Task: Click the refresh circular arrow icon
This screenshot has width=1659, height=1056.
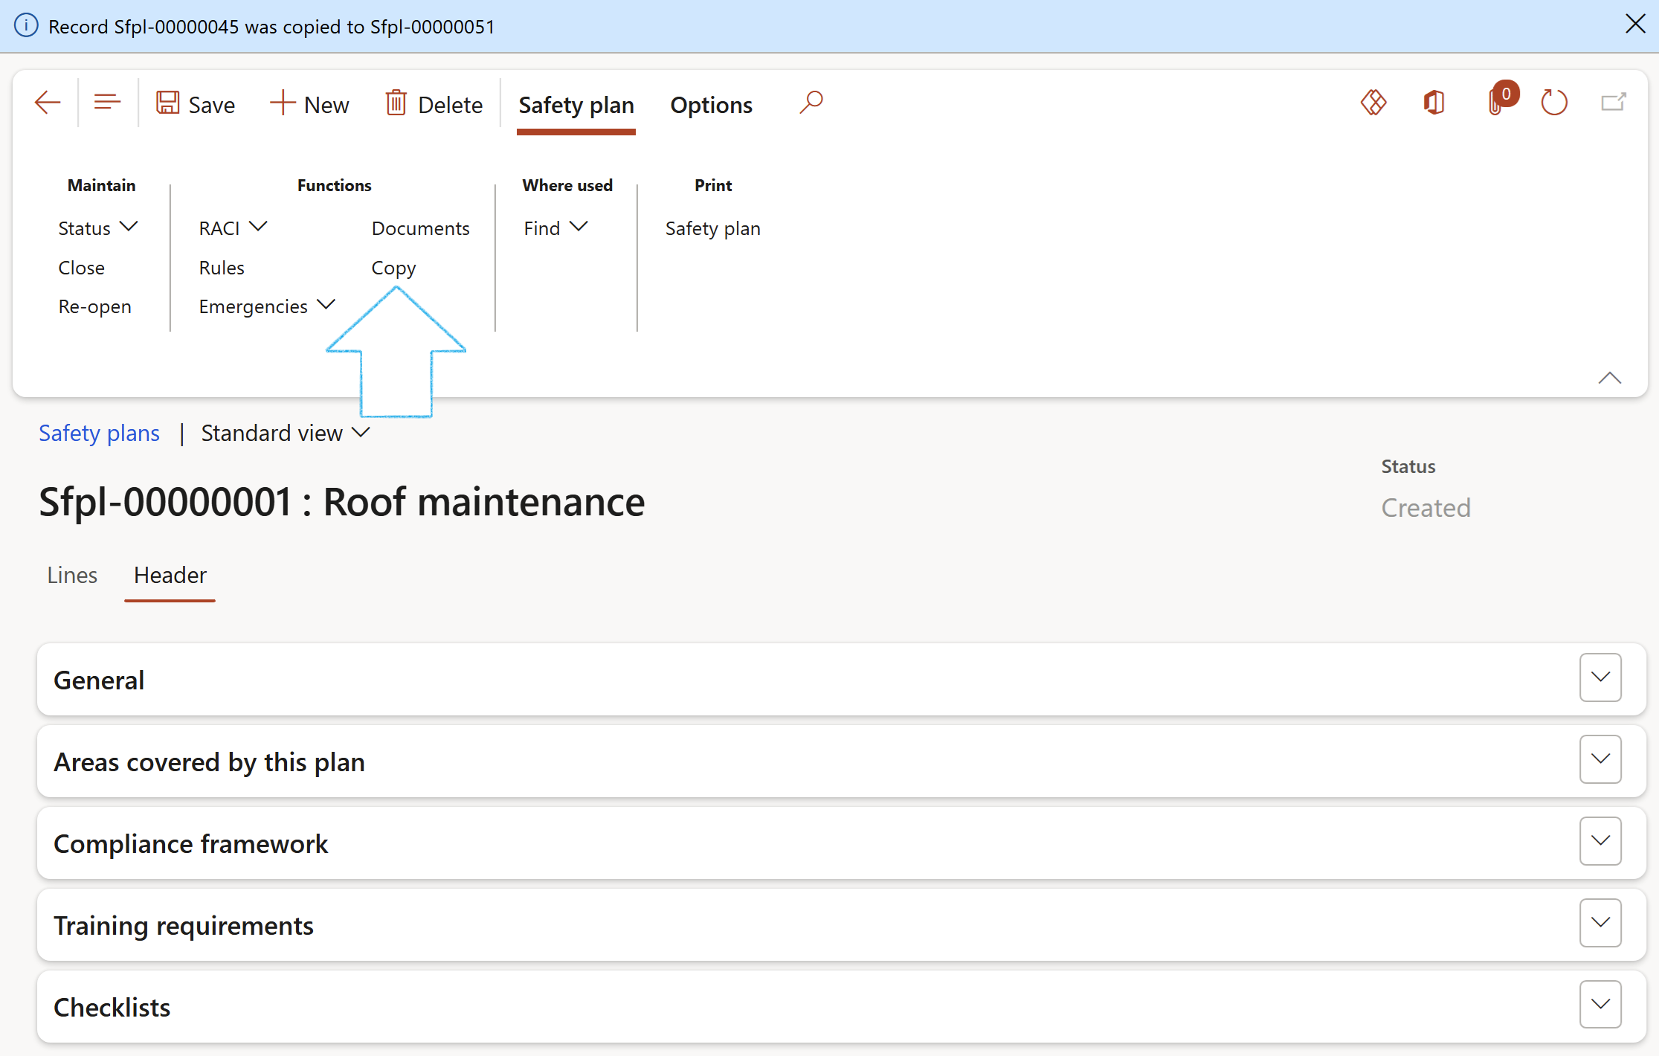Action: pos(1553,103)
